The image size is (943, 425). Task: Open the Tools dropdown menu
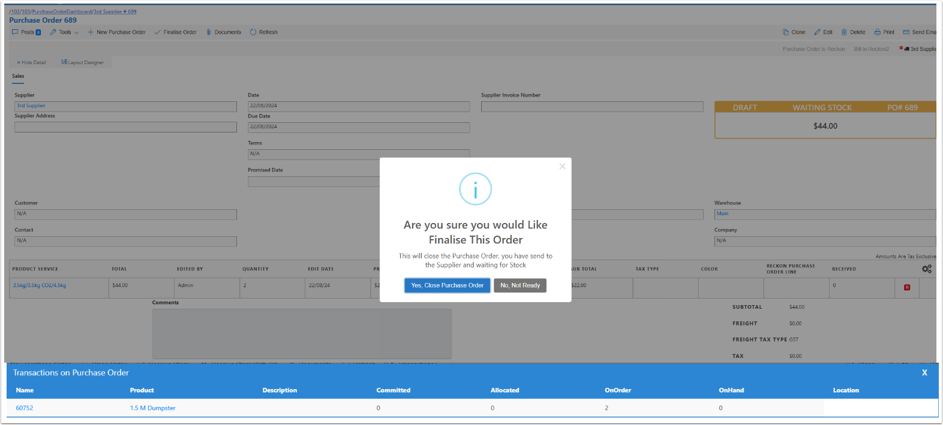64,32
